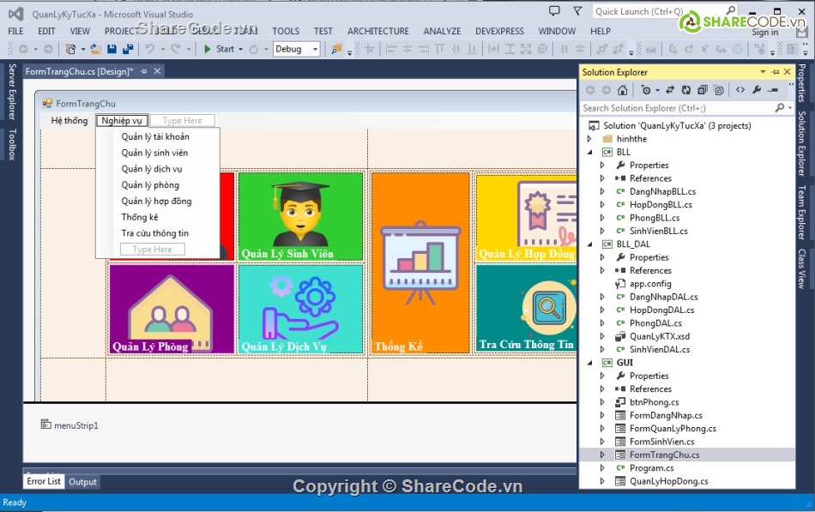The width and height of the screenshot is (815, 512).
Task: Open the DEVEXPRESS menu
Action: pyautogui.click(x=499, y=31)
